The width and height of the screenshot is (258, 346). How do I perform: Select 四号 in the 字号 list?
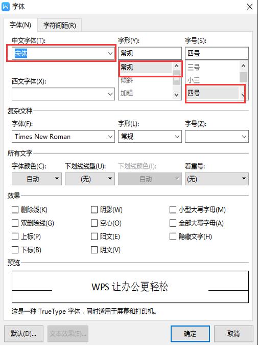213,93
